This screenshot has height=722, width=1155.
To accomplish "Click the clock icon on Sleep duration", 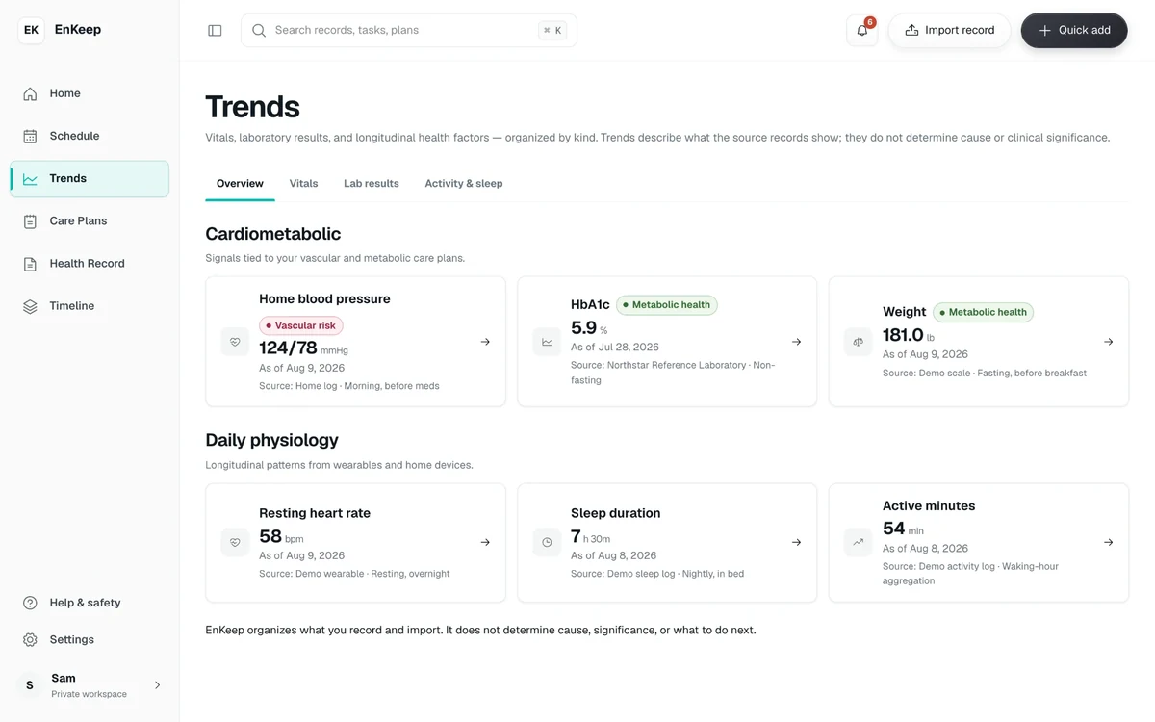I will (547, 542).
